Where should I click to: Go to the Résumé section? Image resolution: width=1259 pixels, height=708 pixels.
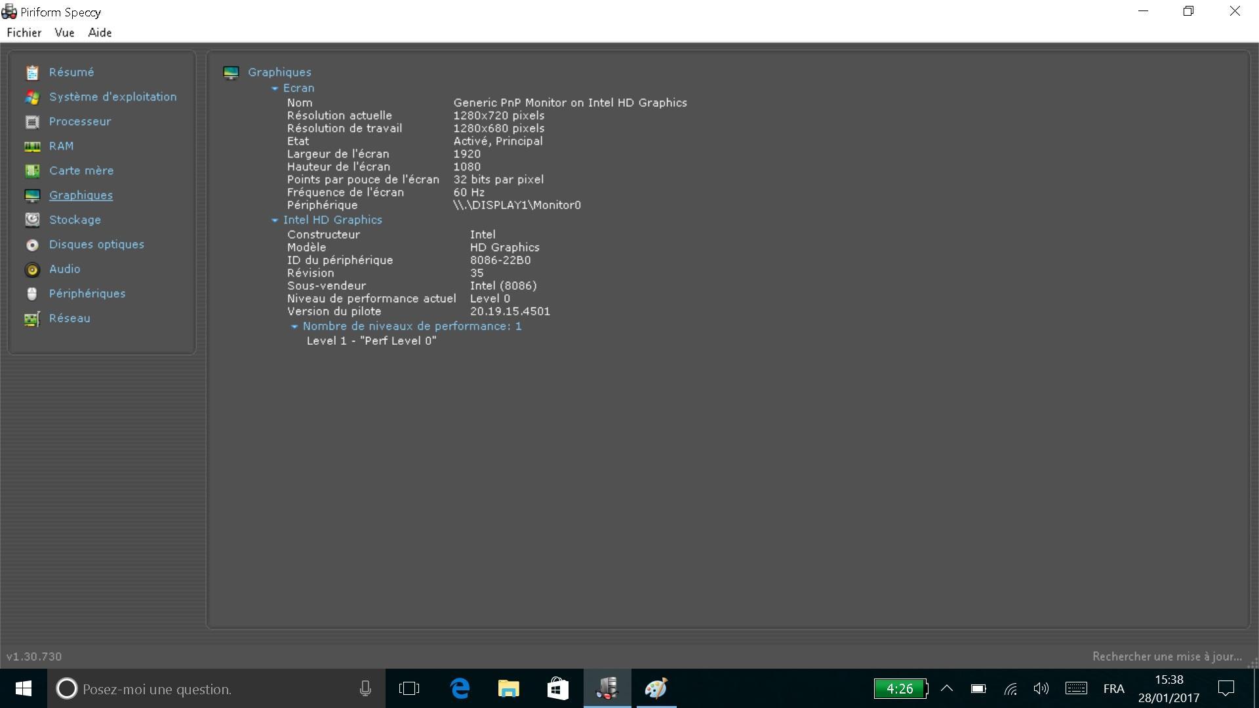[71, 72]
